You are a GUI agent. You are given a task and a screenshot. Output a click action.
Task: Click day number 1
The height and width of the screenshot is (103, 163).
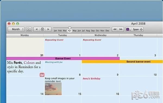(80, 55)
